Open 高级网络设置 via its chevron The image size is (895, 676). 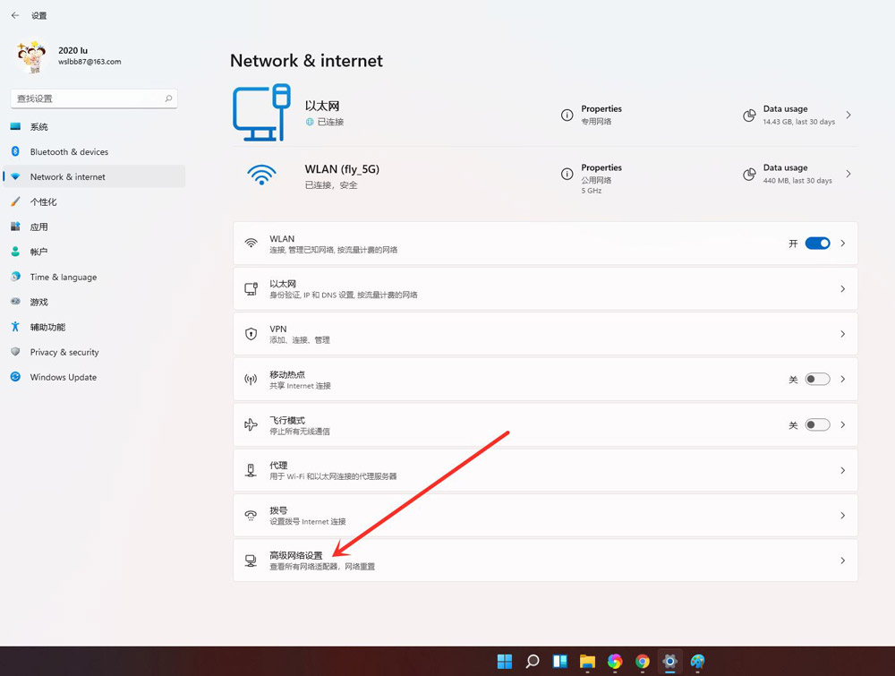pyautogui.click(x=841, y=560)
